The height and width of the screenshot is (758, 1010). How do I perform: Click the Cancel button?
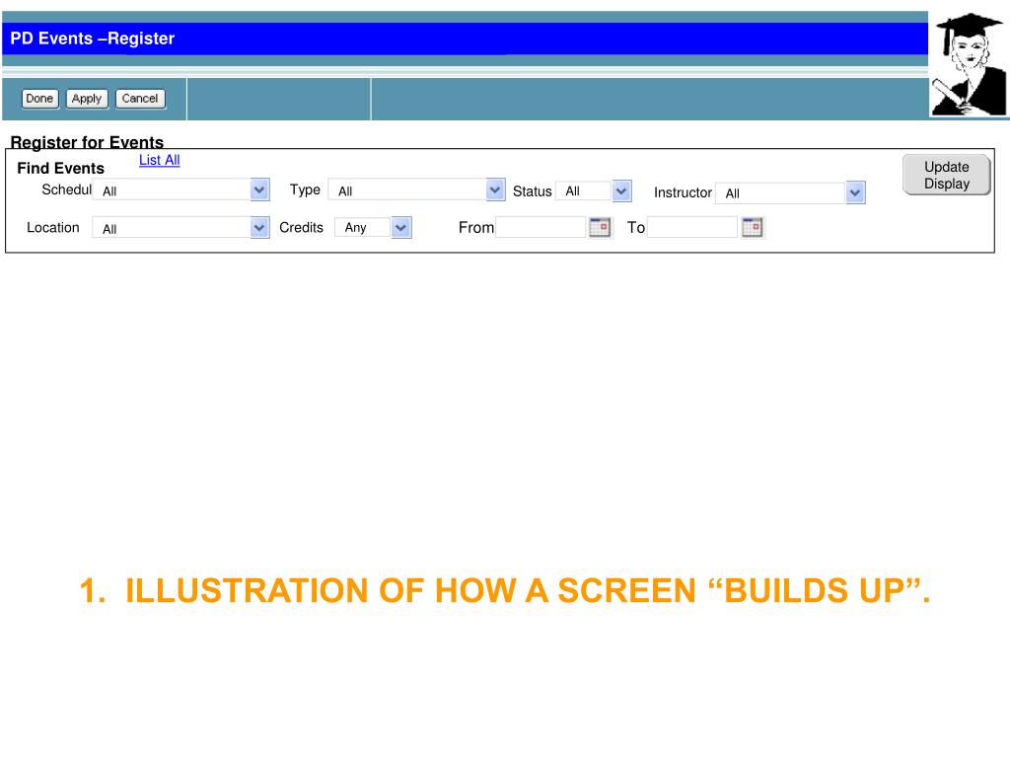tap(140, 99)
